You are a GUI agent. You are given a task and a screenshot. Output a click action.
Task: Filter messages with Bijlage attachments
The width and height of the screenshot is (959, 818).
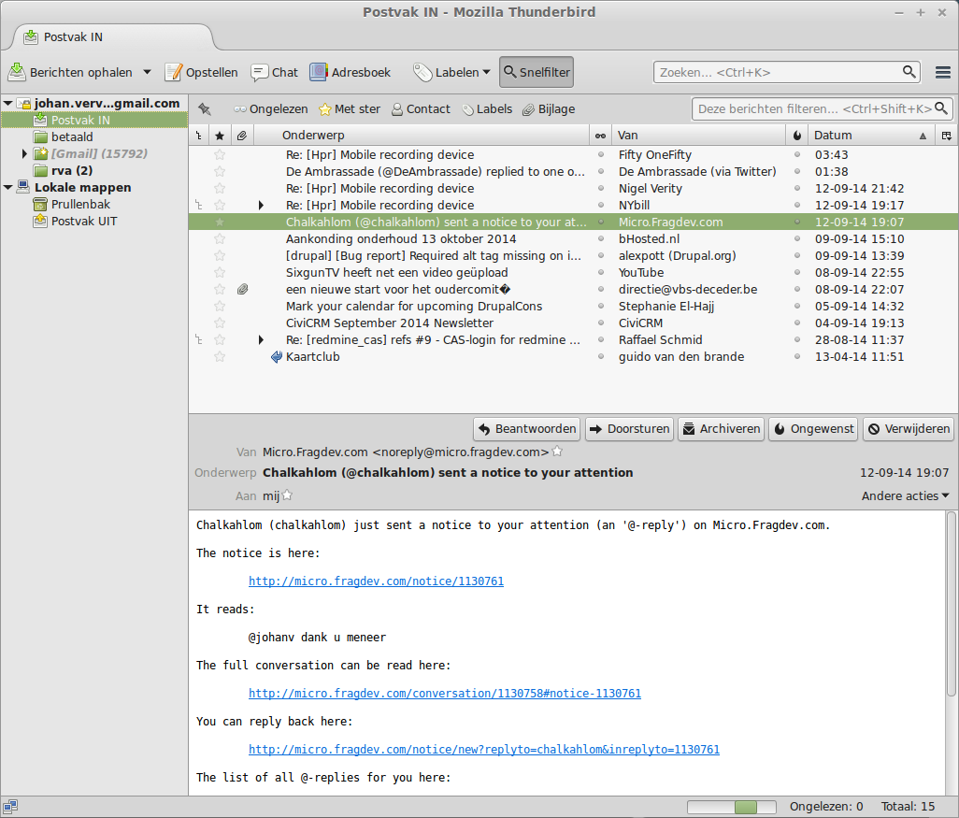click(x=549, y=108)
